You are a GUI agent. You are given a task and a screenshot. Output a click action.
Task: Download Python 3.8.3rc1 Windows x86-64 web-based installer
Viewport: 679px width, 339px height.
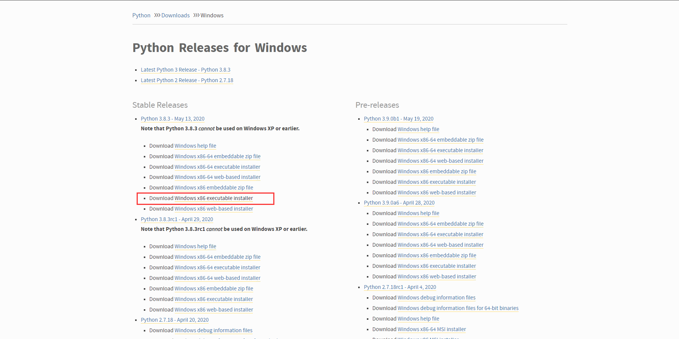(217, 278)
